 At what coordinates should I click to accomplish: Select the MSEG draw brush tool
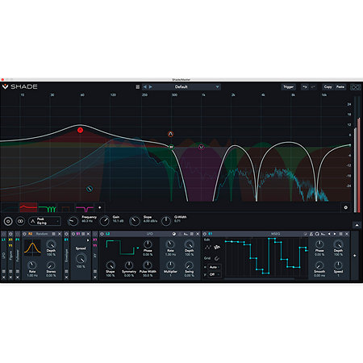pyautogui.click(x=217, y=247)
